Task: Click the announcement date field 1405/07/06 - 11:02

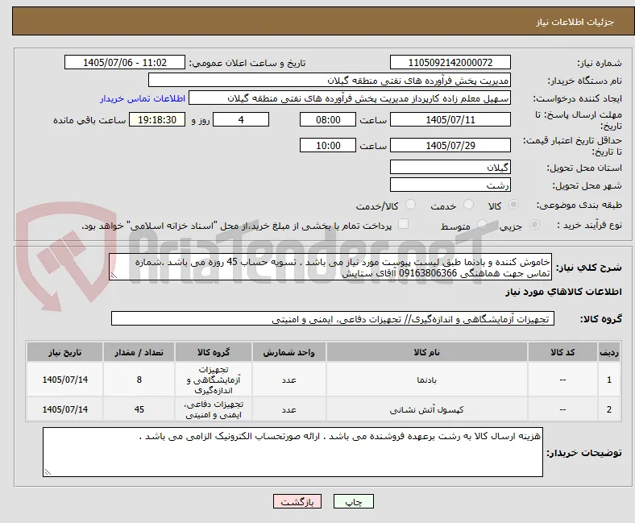Action: [125, 62]
